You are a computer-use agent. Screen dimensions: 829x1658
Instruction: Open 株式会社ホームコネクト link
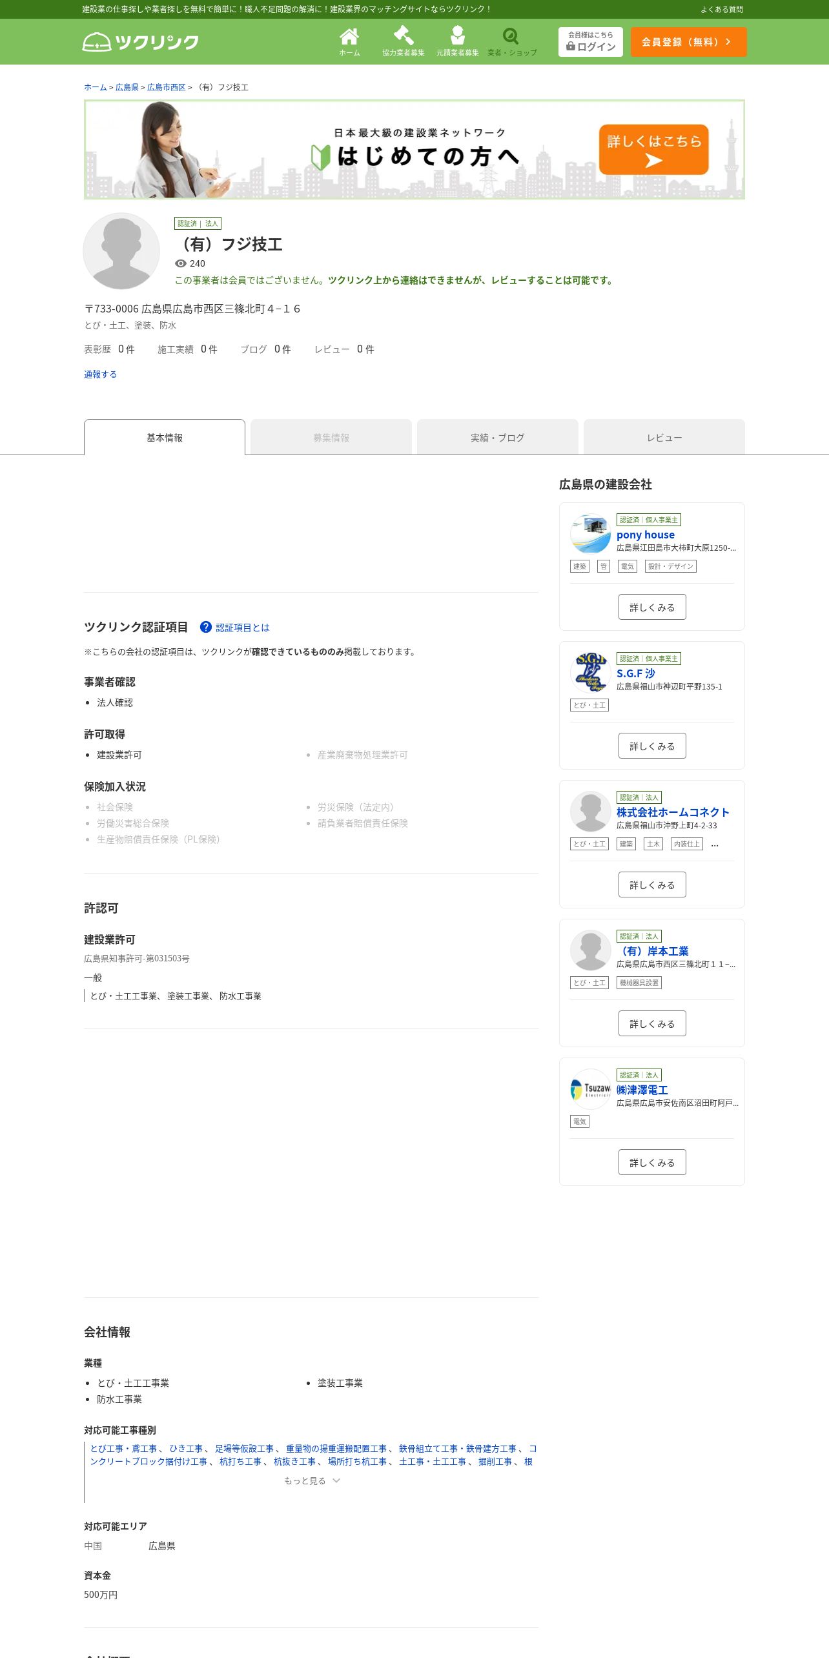(x=673, y=812)
